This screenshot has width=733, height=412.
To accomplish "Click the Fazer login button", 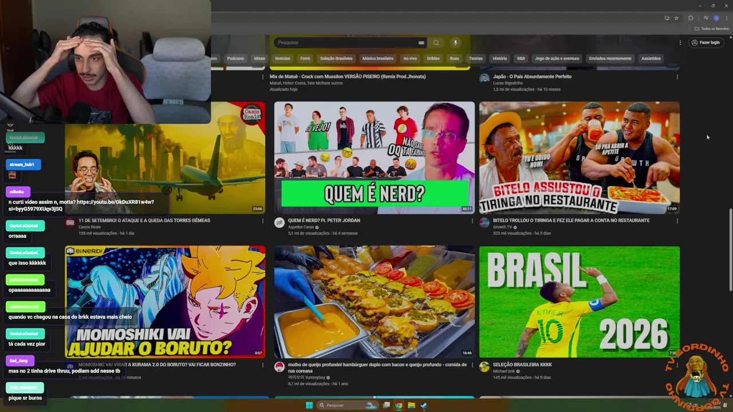I will 705,42.
